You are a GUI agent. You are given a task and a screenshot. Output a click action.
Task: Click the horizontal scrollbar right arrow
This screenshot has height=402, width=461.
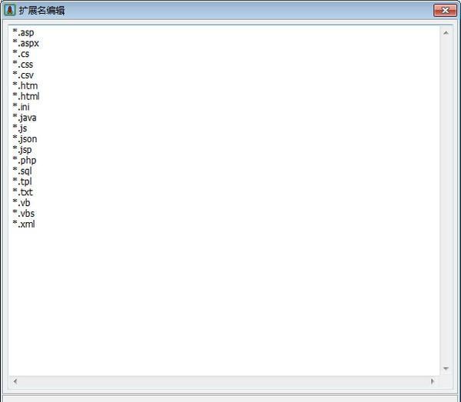click(x=432, y=381)
